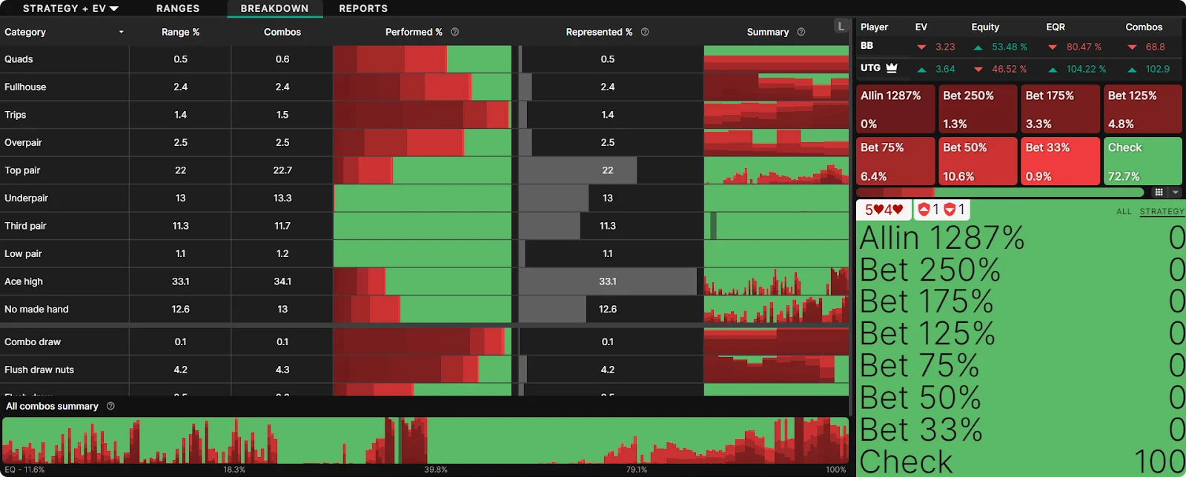1186x477 pixels.
Task: Click help icon next to All combos summary
Action: 110,406
